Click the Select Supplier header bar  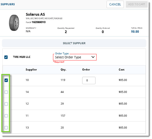pyautogui.click(x=74, y=43)
